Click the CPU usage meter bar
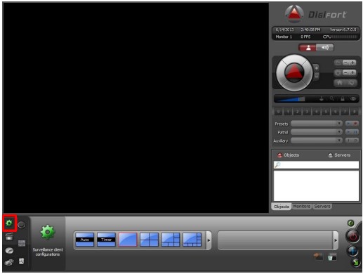This screenshot has width=363, height=274. tap(345, 37)
